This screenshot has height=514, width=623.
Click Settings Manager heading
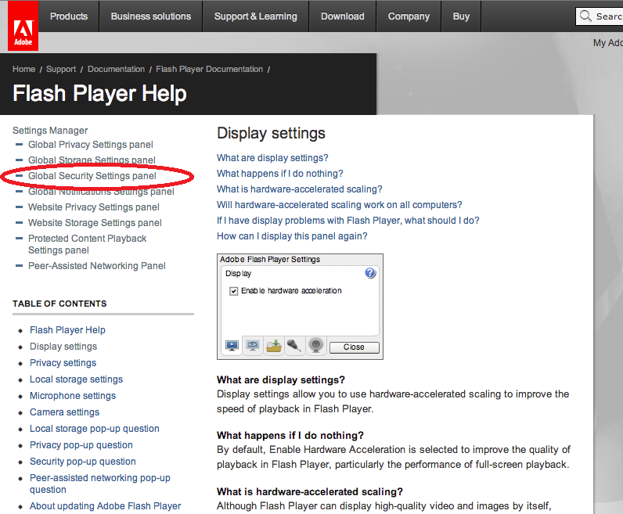point(50,131)
